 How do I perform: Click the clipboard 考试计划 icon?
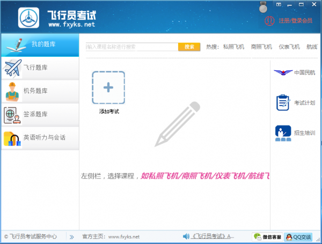coord(283,102)
